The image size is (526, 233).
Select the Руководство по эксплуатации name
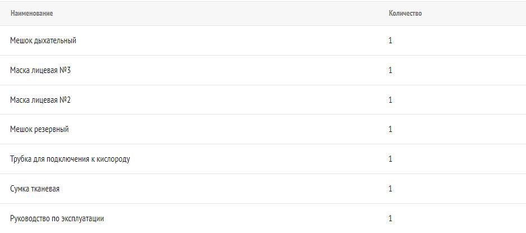click(57, 218)
